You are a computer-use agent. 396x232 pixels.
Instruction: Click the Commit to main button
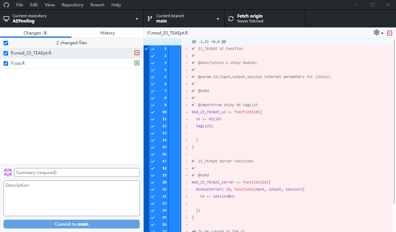coord(71,224)
